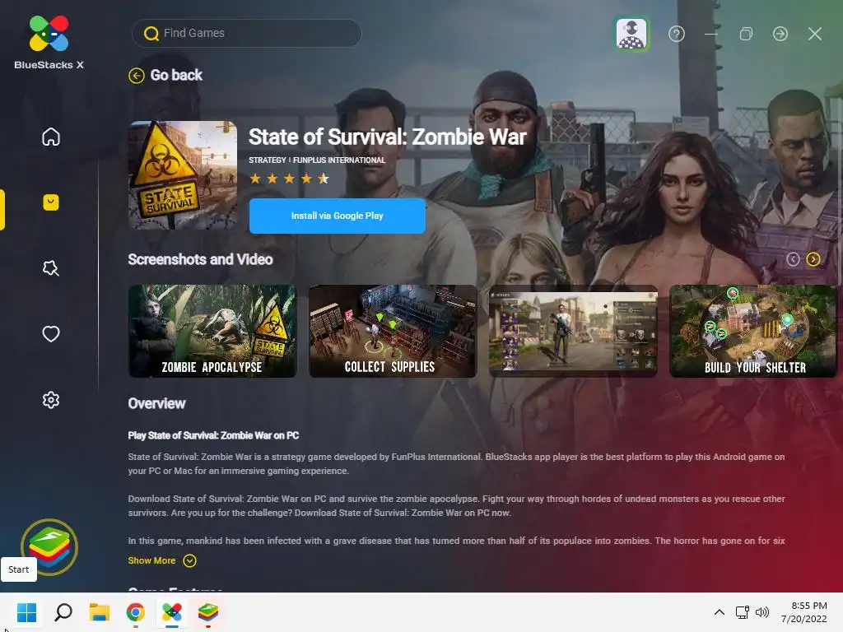Open the favorites heart sidebar icon
This screenshot has height=632, width=843.
pos(51,334)
